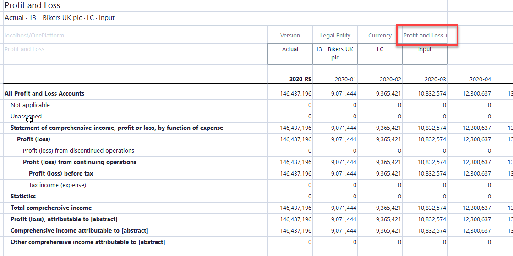Click the Not applicable row label
This screenshot has height=256, width=513.
click(30, 105)
